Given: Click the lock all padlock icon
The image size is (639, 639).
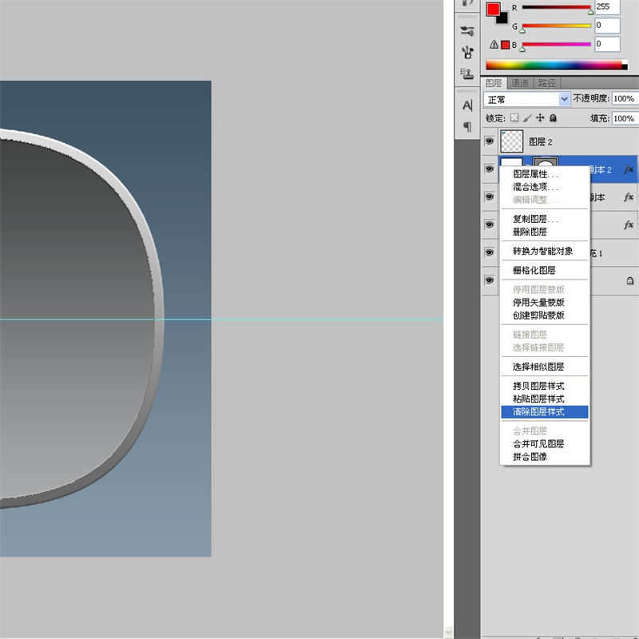Looking at the screenshot, I should 553,118.
